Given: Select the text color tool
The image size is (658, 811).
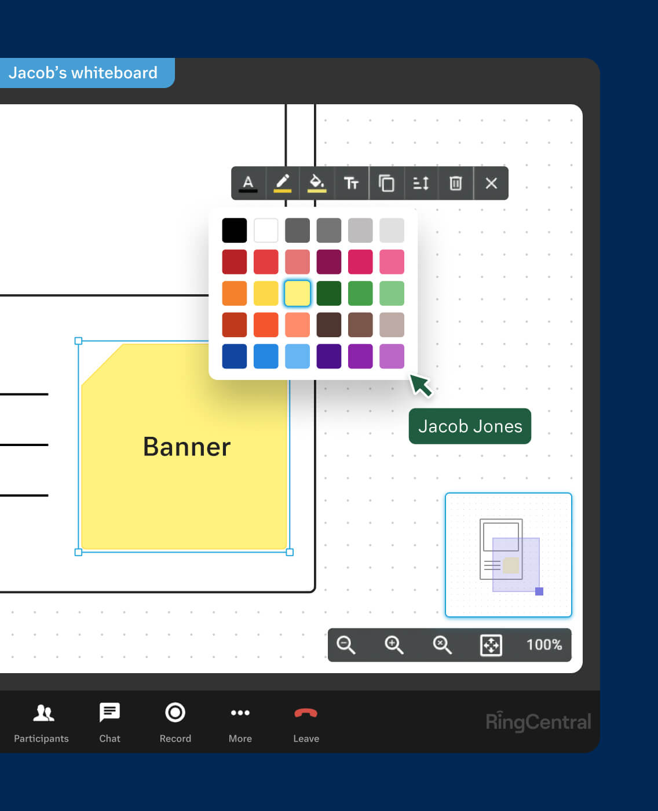Looking at the screenshot, I should (x=248, y=184).
